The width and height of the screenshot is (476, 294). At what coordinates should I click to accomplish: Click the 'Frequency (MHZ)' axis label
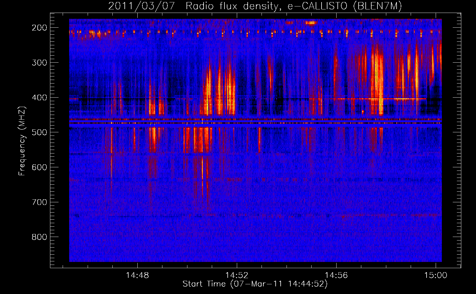tap(22, 141)
